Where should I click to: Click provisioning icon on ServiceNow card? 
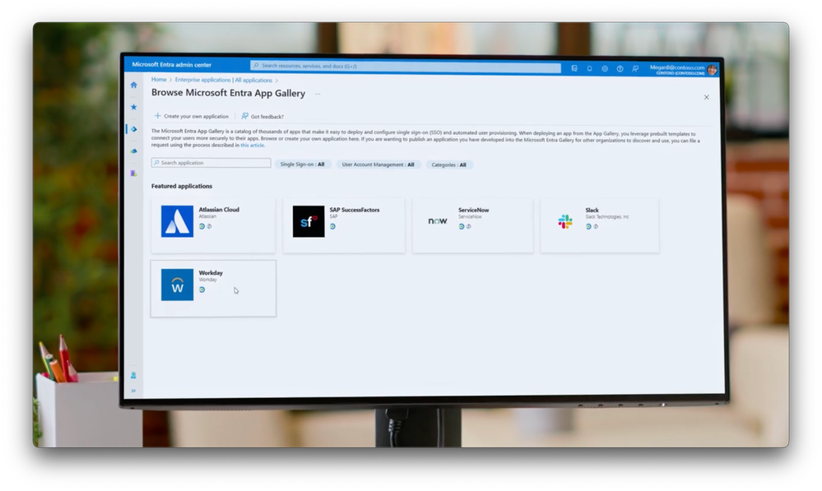pos(469,226)
